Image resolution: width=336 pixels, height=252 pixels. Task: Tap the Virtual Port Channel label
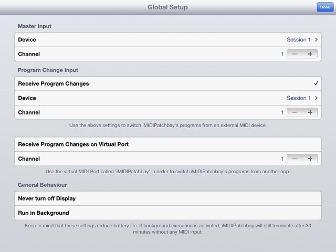tap(29, 159)
